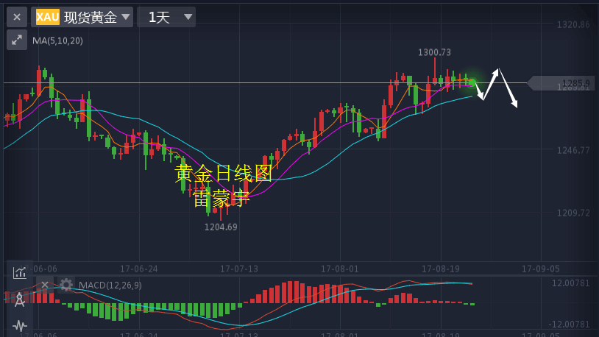The image size is (599, 337).
Task: Click the MACD(12,26,9) label
Action: pos(110,285)
